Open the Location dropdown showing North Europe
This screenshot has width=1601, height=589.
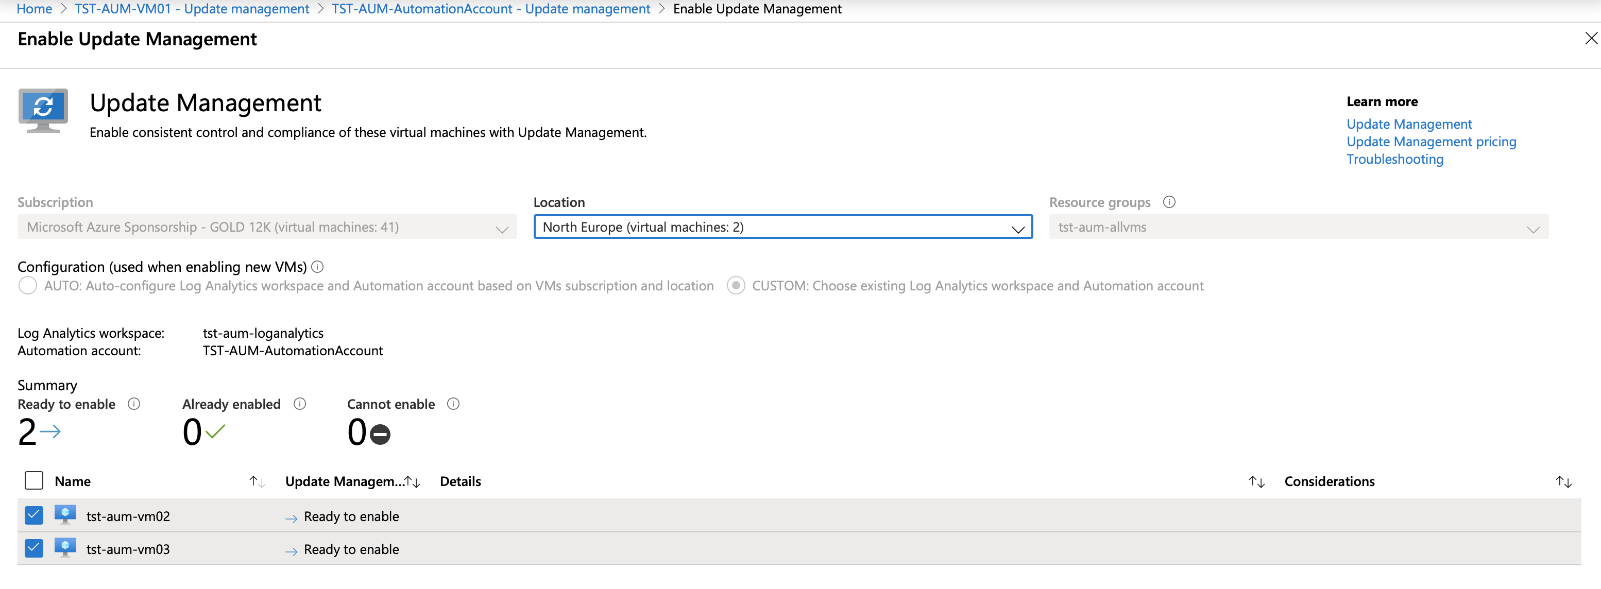click(x=783, y=227)
